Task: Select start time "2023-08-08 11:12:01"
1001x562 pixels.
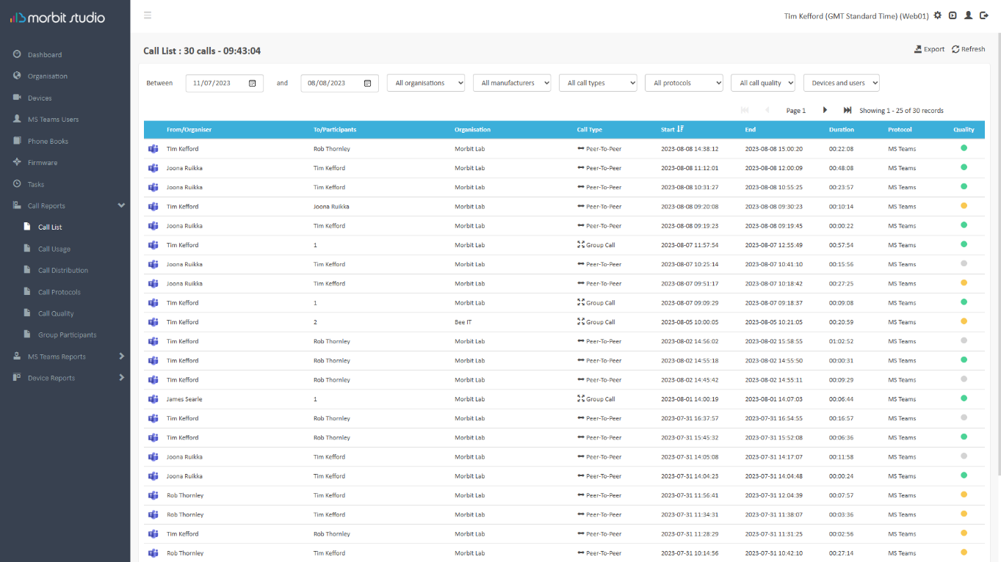Action: 690,168
